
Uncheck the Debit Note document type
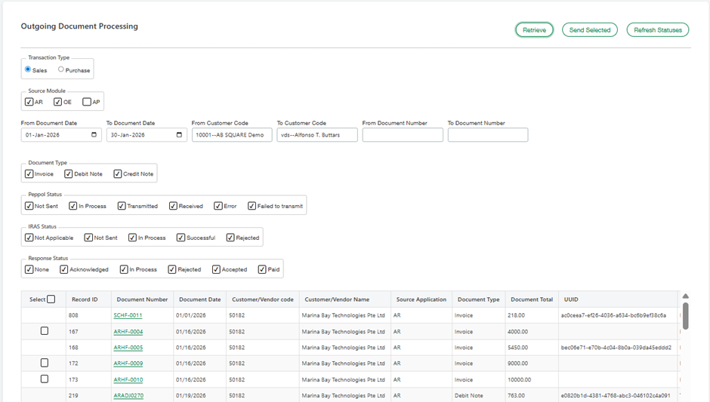pyautogui.click(x=69, y=173)
